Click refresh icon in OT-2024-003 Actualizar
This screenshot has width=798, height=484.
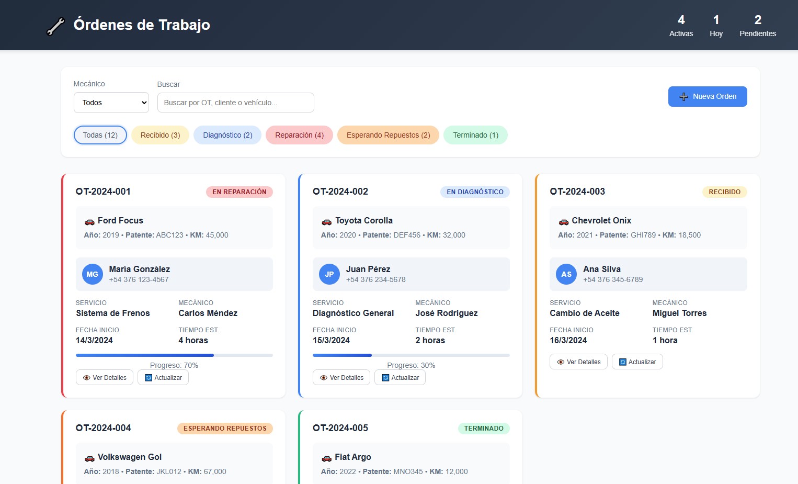622,362
